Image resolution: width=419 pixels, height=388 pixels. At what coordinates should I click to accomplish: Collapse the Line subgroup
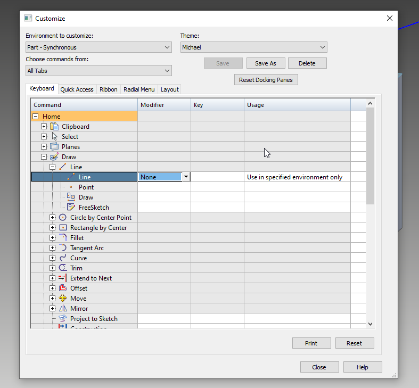[x=53, y=167]
